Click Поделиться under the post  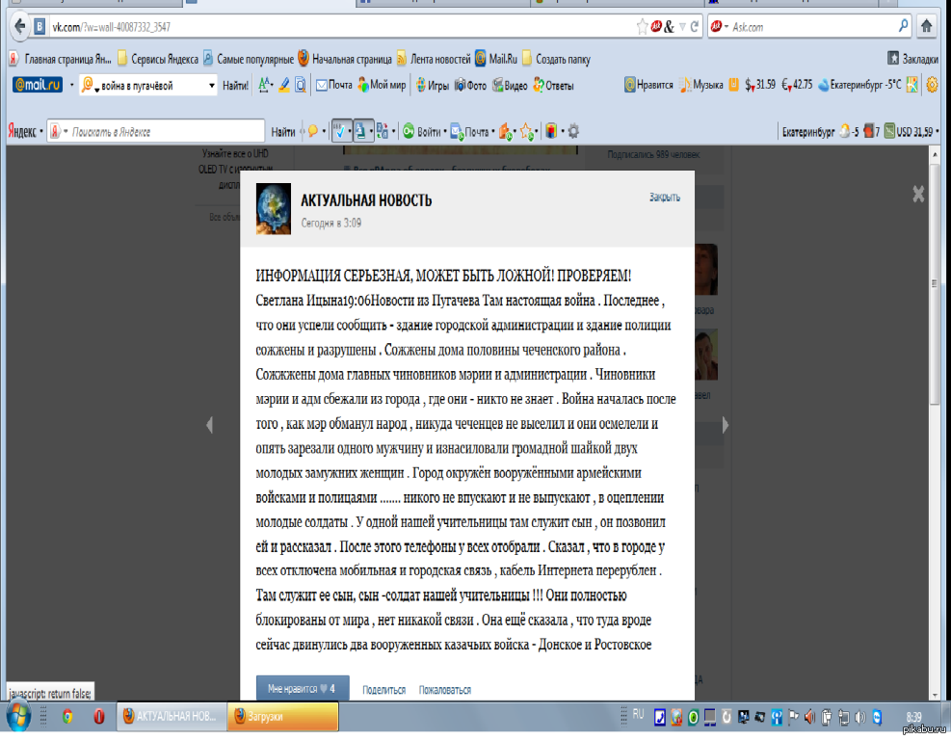(383, 690)
